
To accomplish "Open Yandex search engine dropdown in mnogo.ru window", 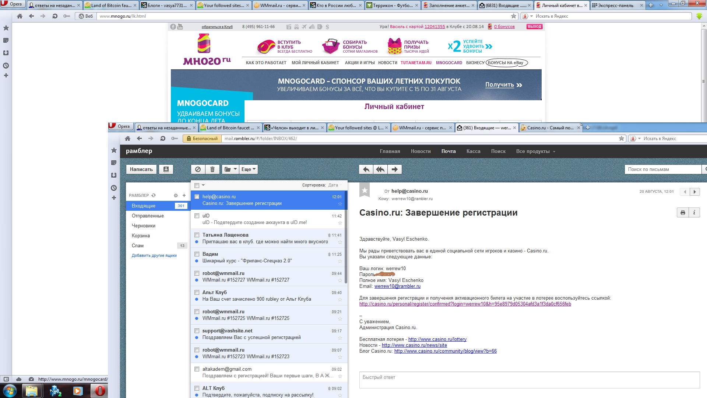I will point(531,16).
